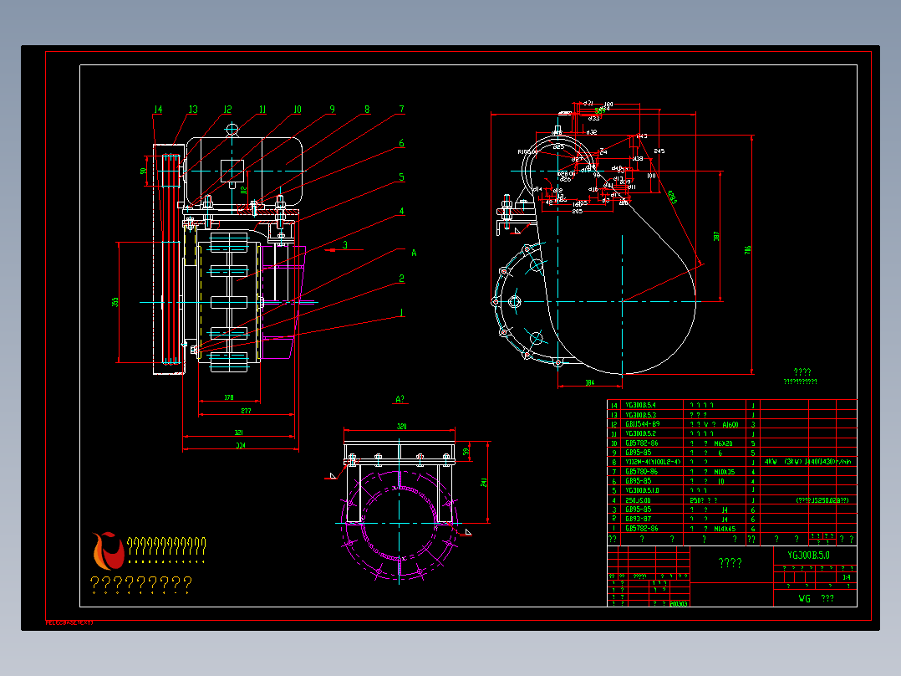Select part callout number 14 in the side view
The height and width of the screenshot is (676, 901).
[158, 110]
